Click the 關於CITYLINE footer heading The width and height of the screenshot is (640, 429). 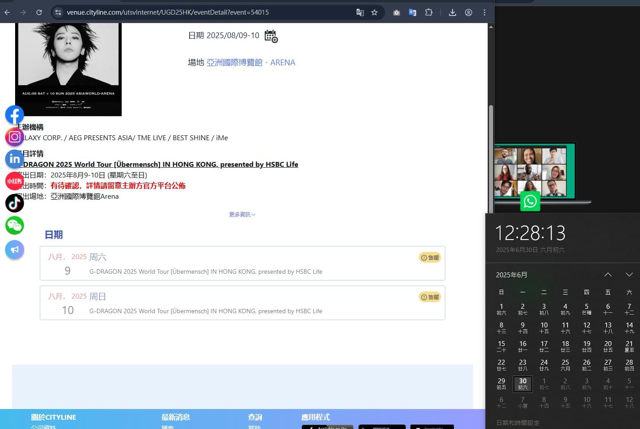coord(54,417)
